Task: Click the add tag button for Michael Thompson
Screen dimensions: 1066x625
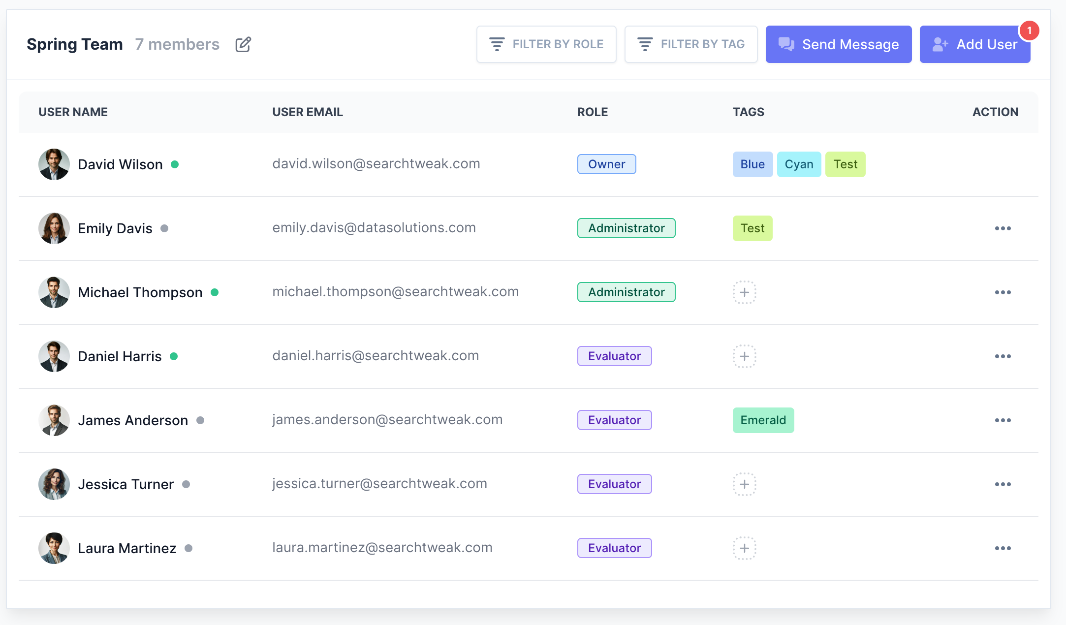Action: pos(745,292)
